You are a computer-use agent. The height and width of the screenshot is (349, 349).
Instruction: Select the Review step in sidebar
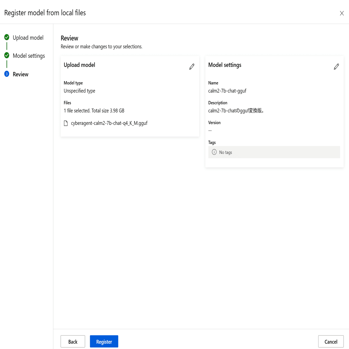(x=21, y=74)
